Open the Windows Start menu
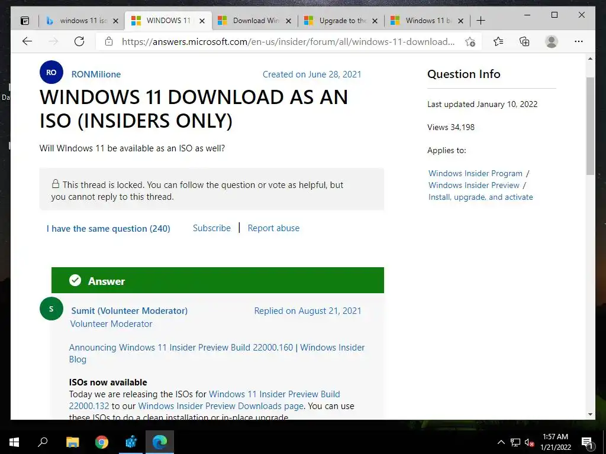606x454 pixels. [14, 442]
